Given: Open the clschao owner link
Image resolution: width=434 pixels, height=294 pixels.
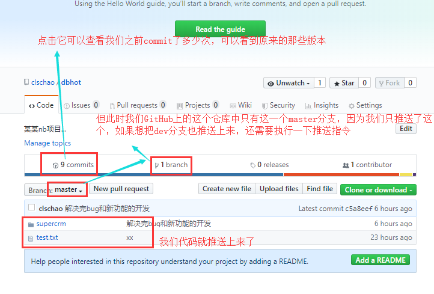Looking at the screenshot, I should (x=43, y=82).
